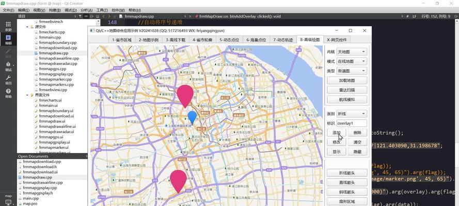Click the 删除 overlay button

(357, 133)
